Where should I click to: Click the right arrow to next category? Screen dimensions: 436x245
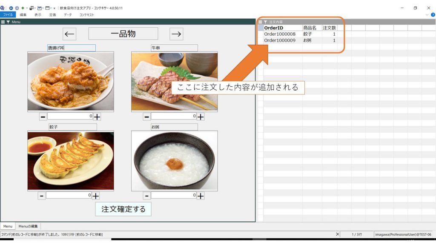point(176,34)
